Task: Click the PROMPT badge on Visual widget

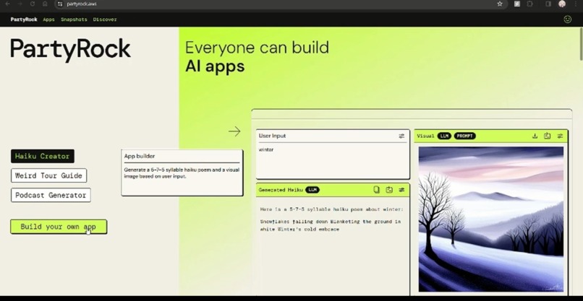Action: click(465, 136)
